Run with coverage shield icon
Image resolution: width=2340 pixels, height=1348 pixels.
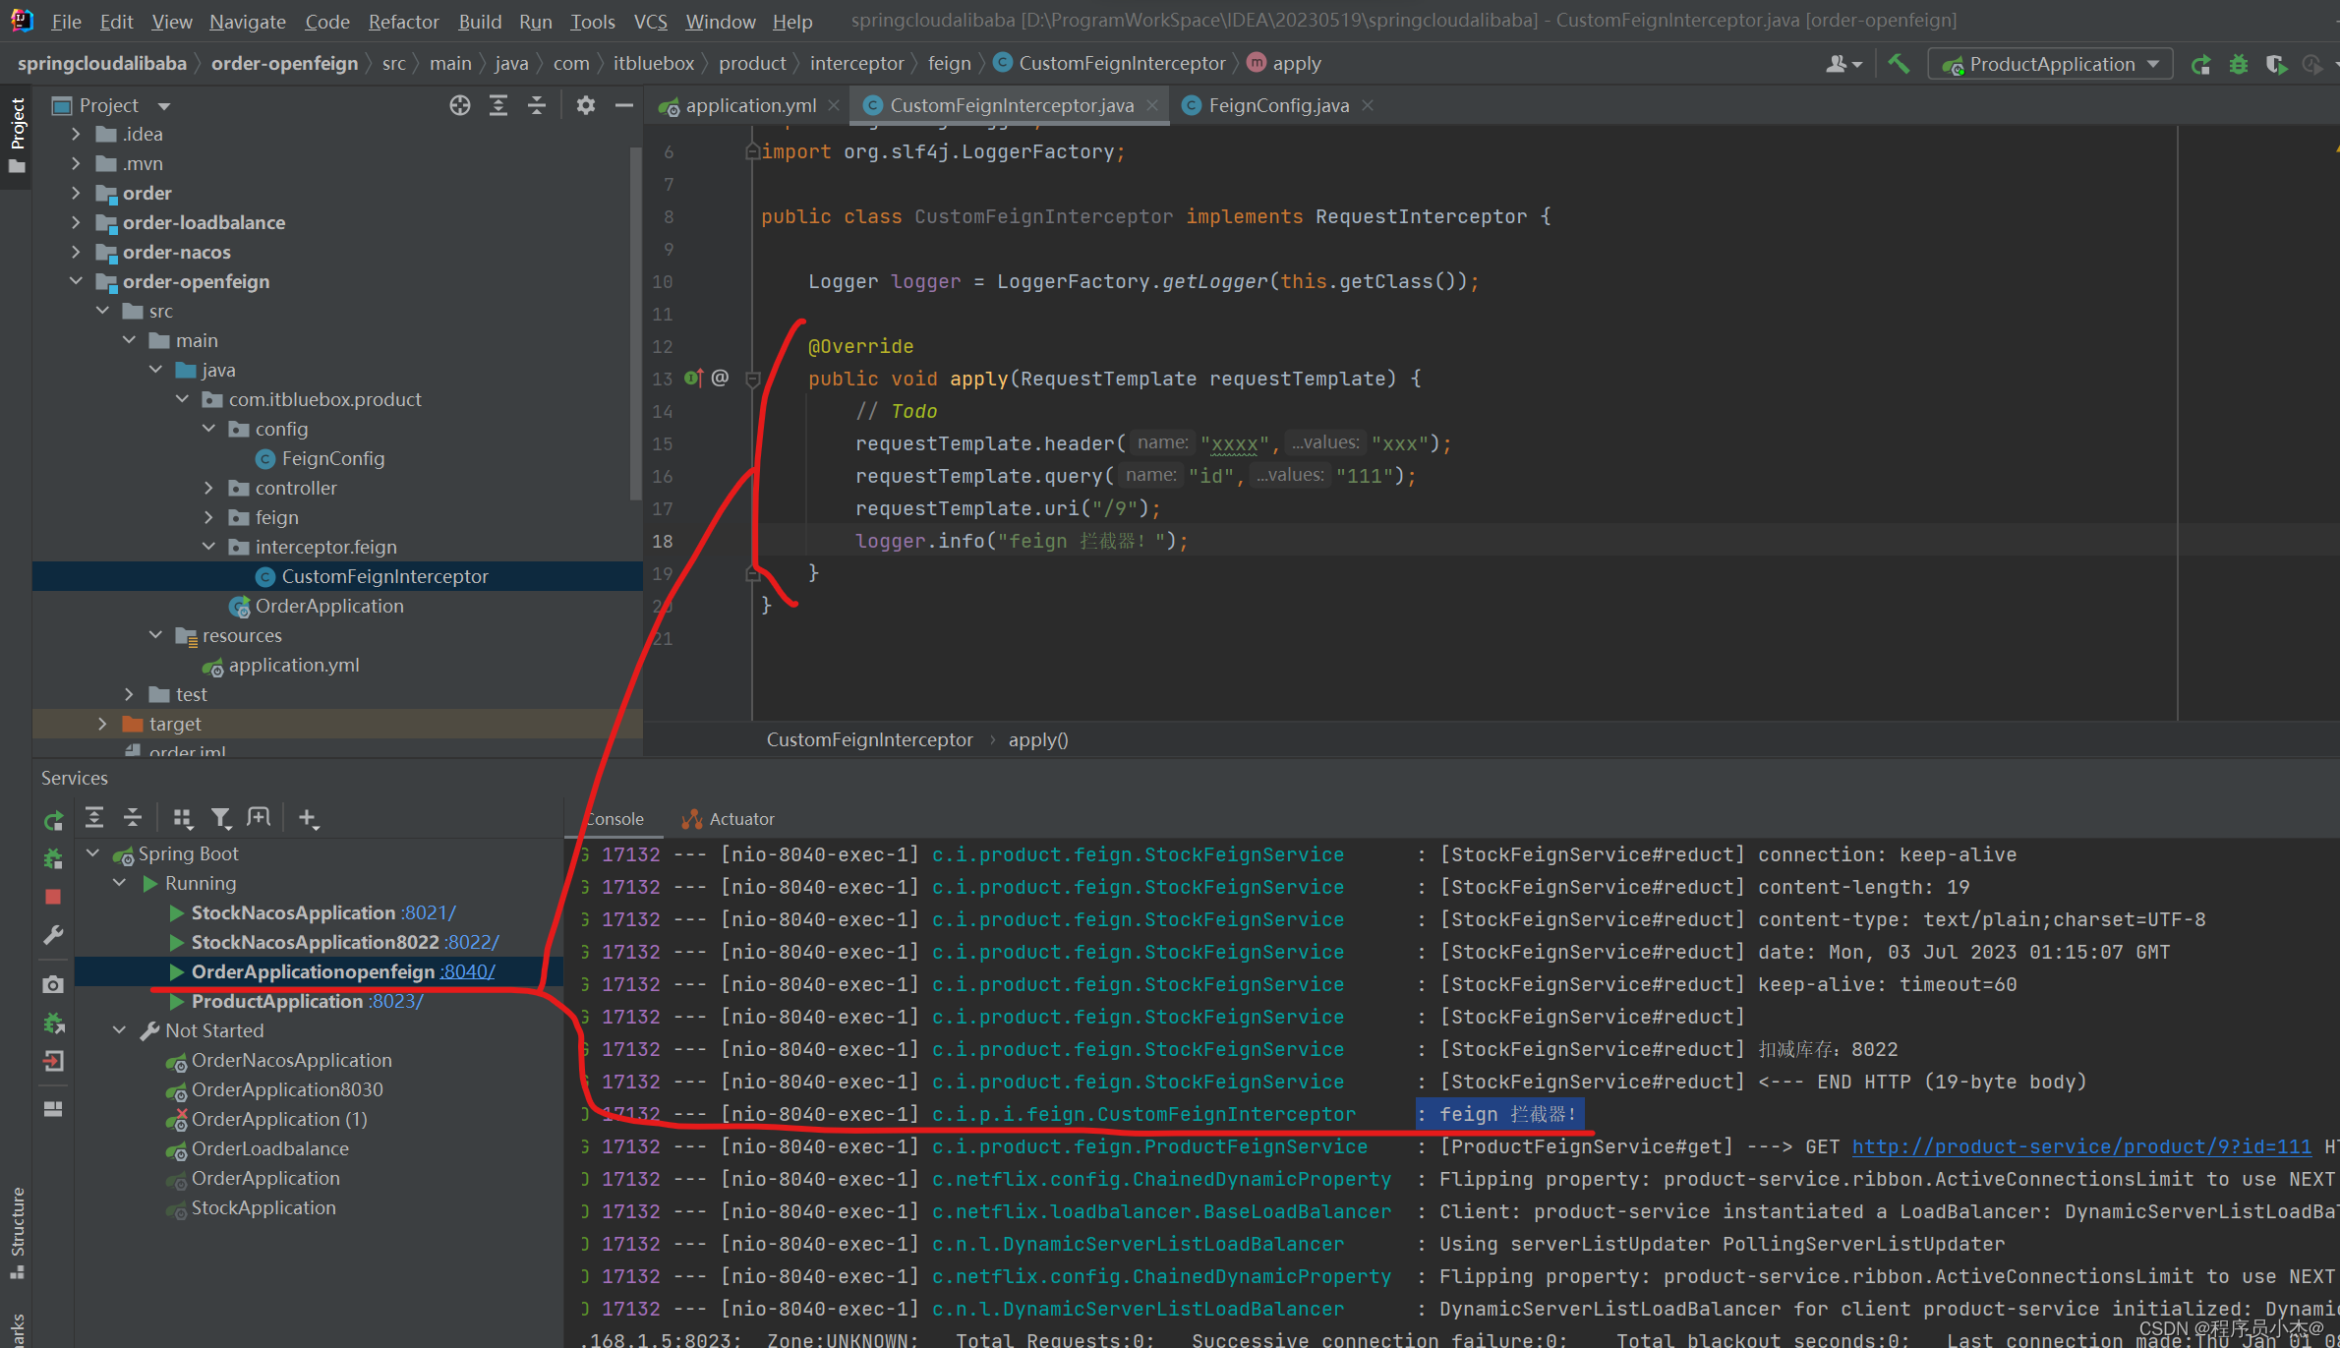point(2275,65)
